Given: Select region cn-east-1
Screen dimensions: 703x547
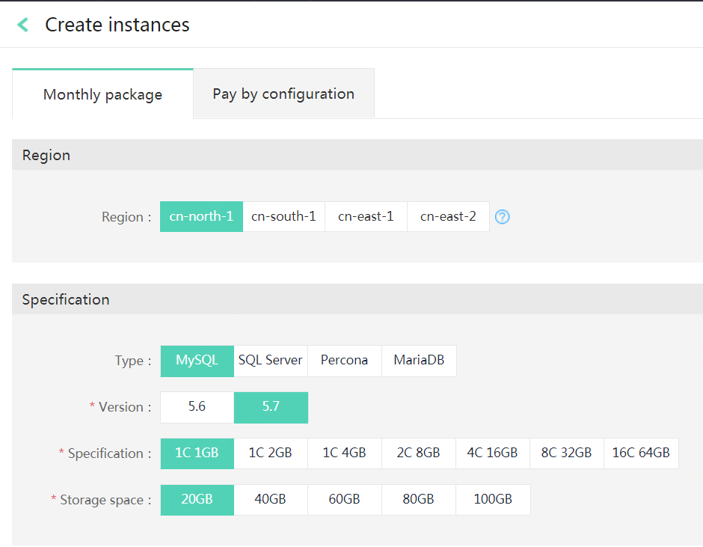Looking at the screenshot, I should (366, 217).
